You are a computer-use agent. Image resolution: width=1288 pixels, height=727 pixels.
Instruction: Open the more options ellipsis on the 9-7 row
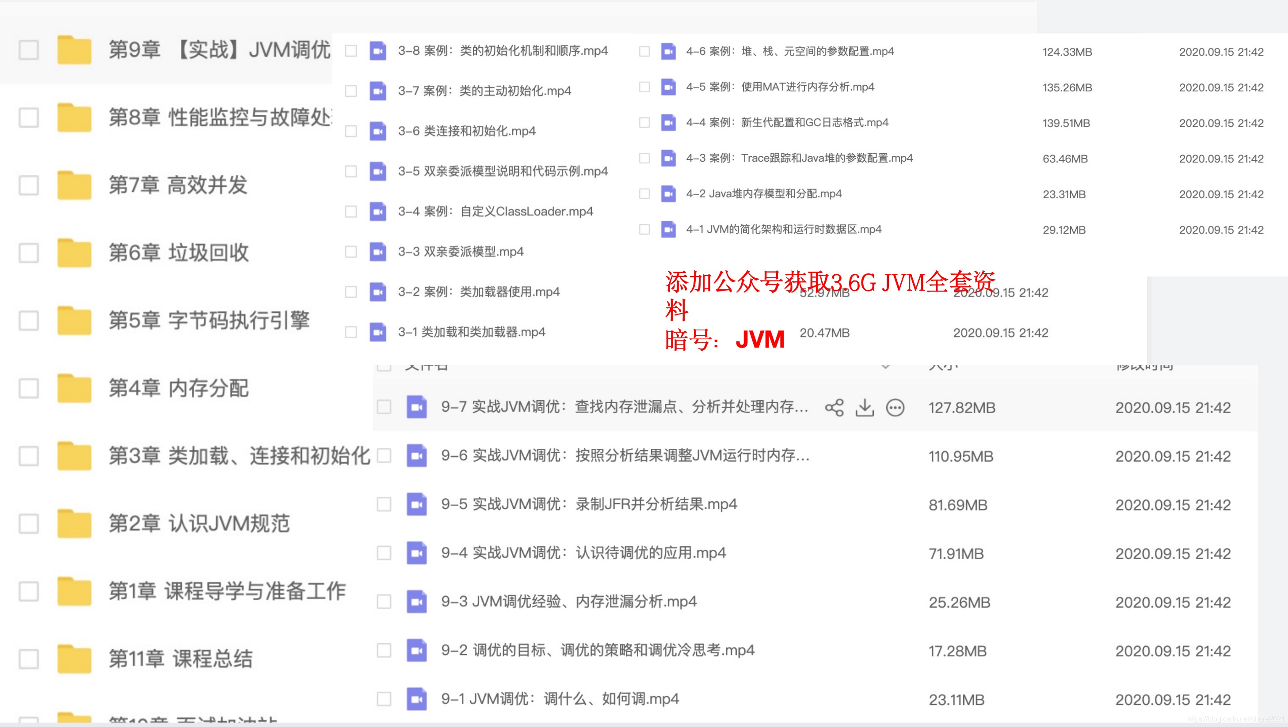click(896, 408)
